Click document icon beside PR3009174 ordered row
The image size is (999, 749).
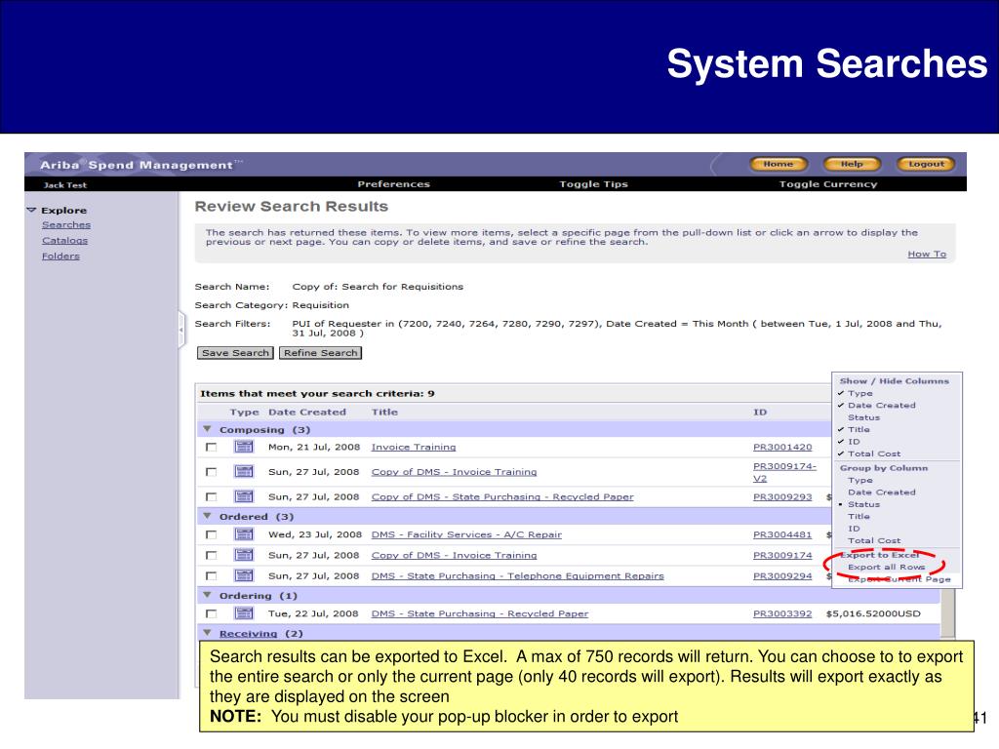point(243,555)
